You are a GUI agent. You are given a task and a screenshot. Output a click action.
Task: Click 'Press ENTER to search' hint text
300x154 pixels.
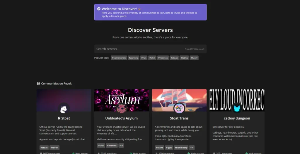point(195,49)
